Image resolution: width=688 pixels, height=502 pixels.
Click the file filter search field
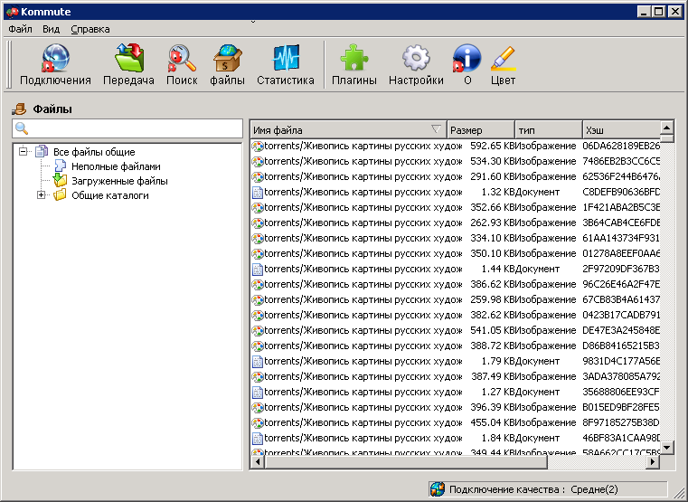pos(127,128)
